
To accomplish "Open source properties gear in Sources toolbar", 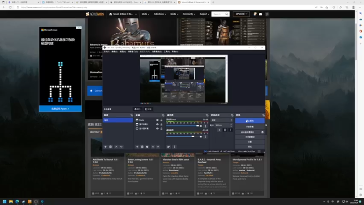I will 147,147.
